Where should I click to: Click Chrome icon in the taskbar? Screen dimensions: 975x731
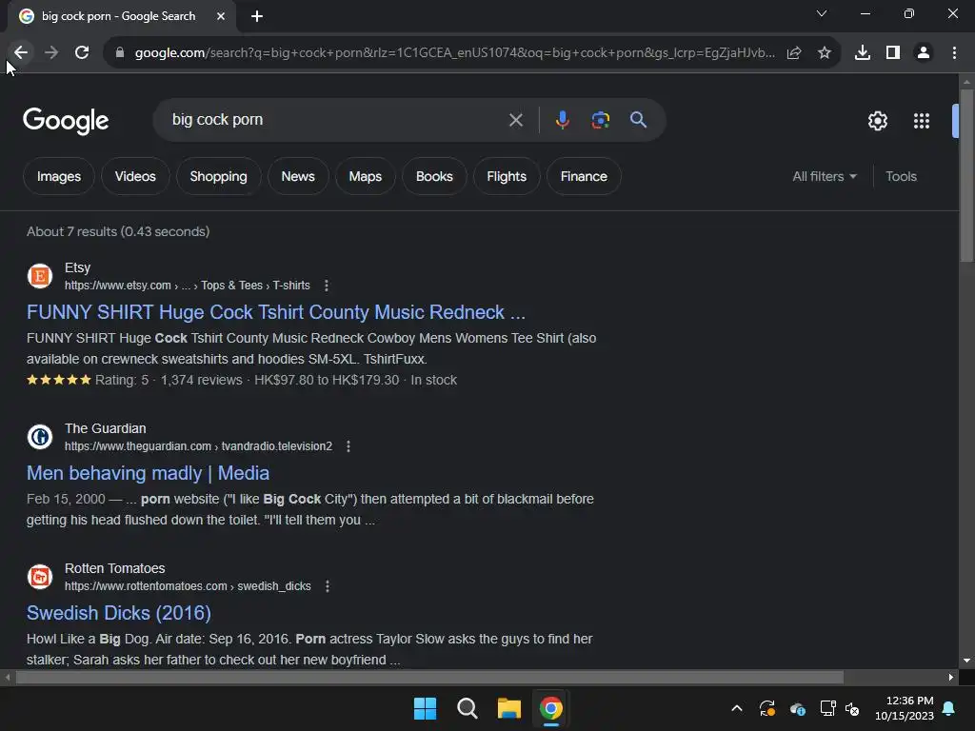pos(551,708)
